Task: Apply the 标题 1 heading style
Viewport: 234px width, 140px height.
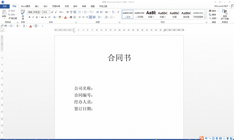Action: [x=151, y=14]
